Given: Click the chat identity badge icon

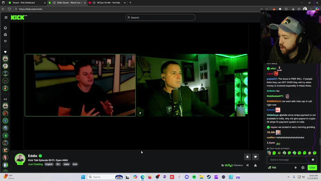Looking at the screenshot, I should [303, 168].
